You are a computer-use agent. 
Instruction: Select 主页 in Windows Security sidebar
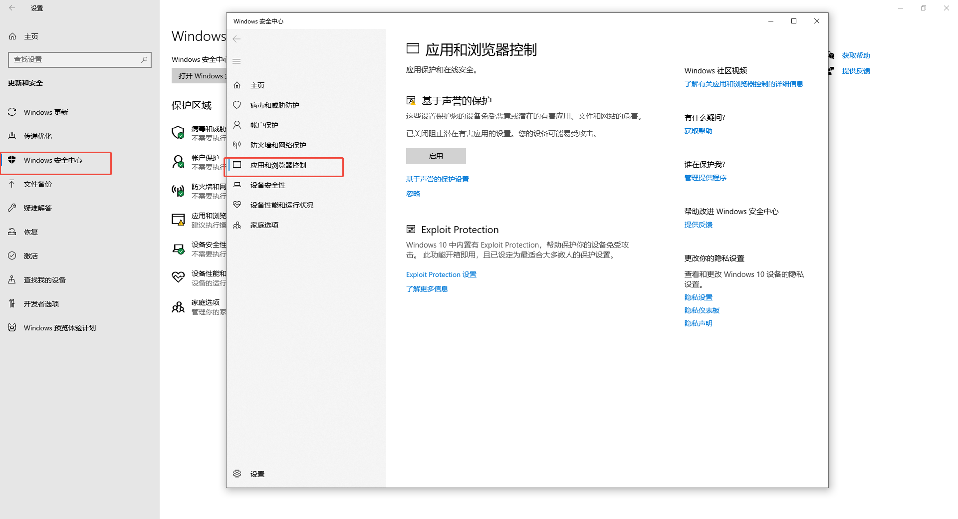257,85
